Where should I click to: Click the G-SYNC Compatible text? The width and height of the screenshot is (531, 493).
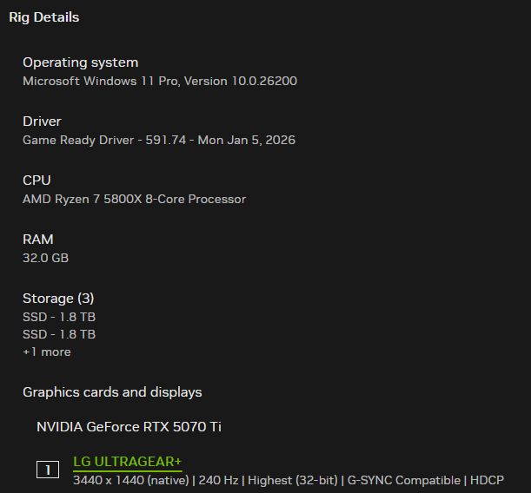click(x=403, y=480)
